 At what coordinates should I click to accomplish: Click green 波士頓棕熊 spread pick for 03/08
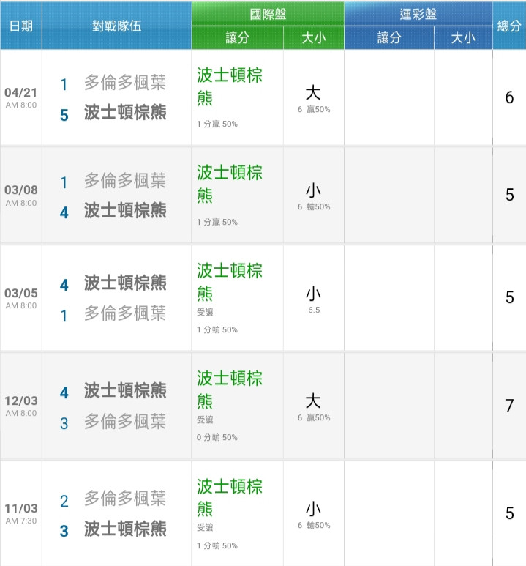pos(230,184)
